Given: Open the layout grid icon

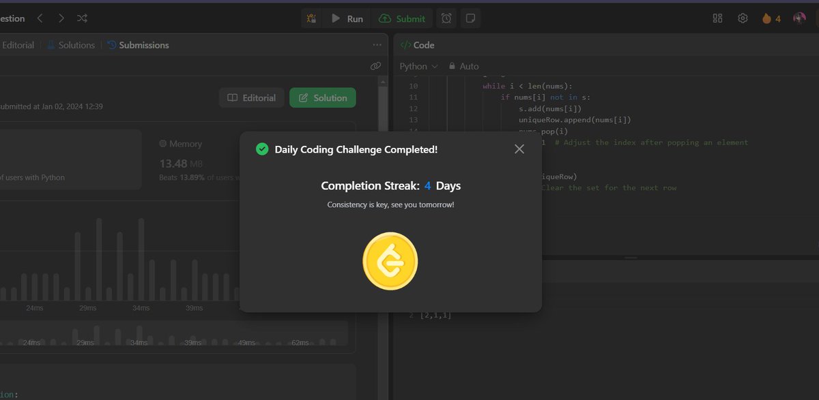Looking at the screenshot, I should coord(717,18).
